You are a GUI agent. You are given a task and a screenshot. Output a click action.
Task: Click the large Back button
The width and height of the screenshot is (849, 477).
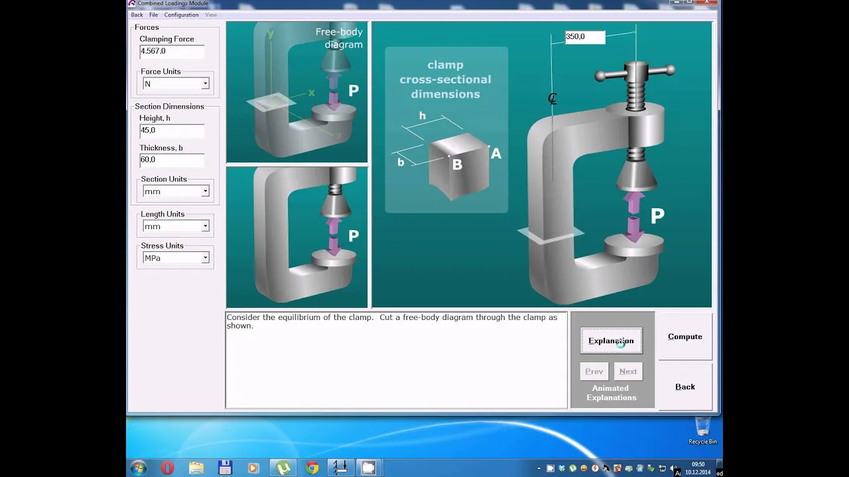click(x=685, y=387)
